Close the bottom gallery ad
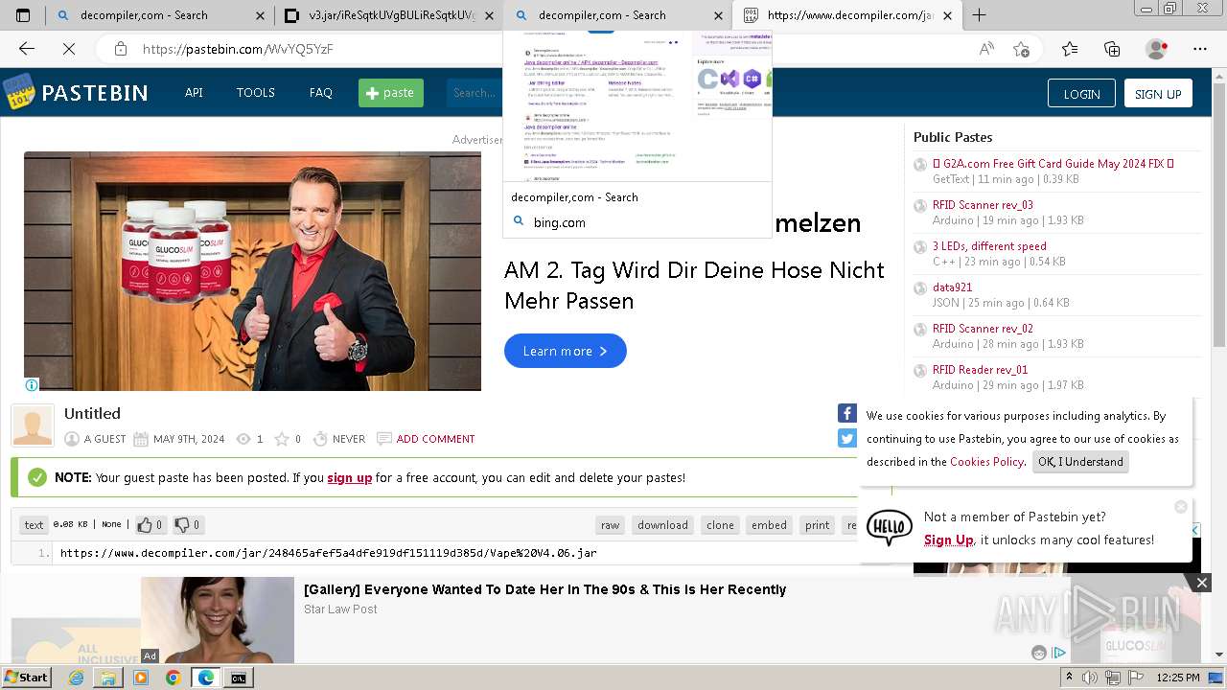The height and width of the screenshot is (690, 1227). pos(1201,583)
